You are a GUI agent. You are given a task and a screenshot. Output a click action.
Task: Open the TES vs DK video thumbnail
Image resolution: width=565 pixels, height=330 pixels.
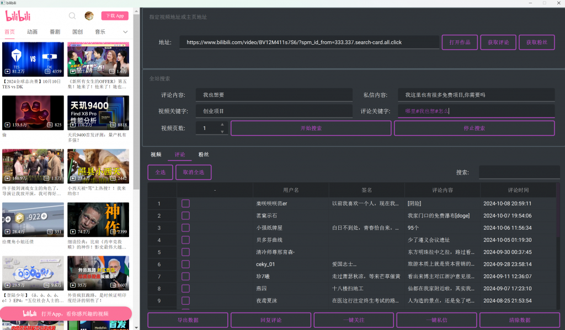point(33,59)
